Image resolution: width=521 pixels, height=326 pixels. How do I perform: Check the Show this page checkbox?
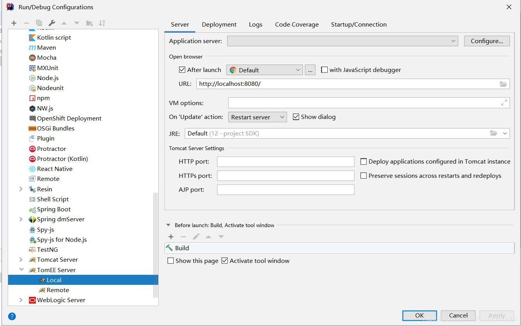click(171, 261)
